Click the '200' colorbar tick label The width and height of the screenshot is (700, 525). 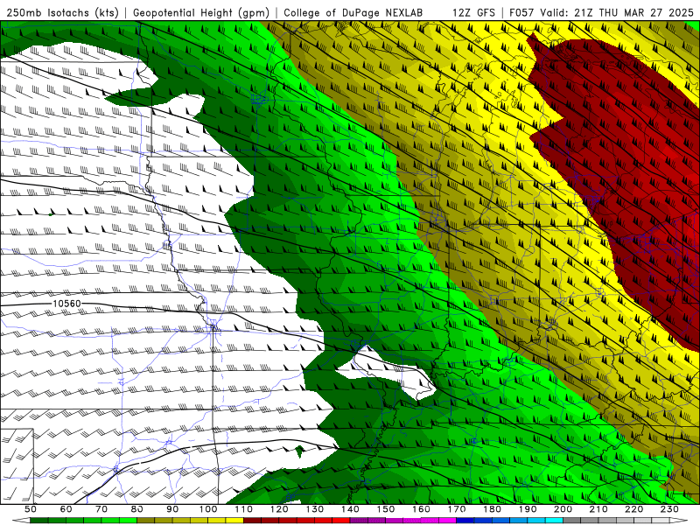(x=563, y=509)
